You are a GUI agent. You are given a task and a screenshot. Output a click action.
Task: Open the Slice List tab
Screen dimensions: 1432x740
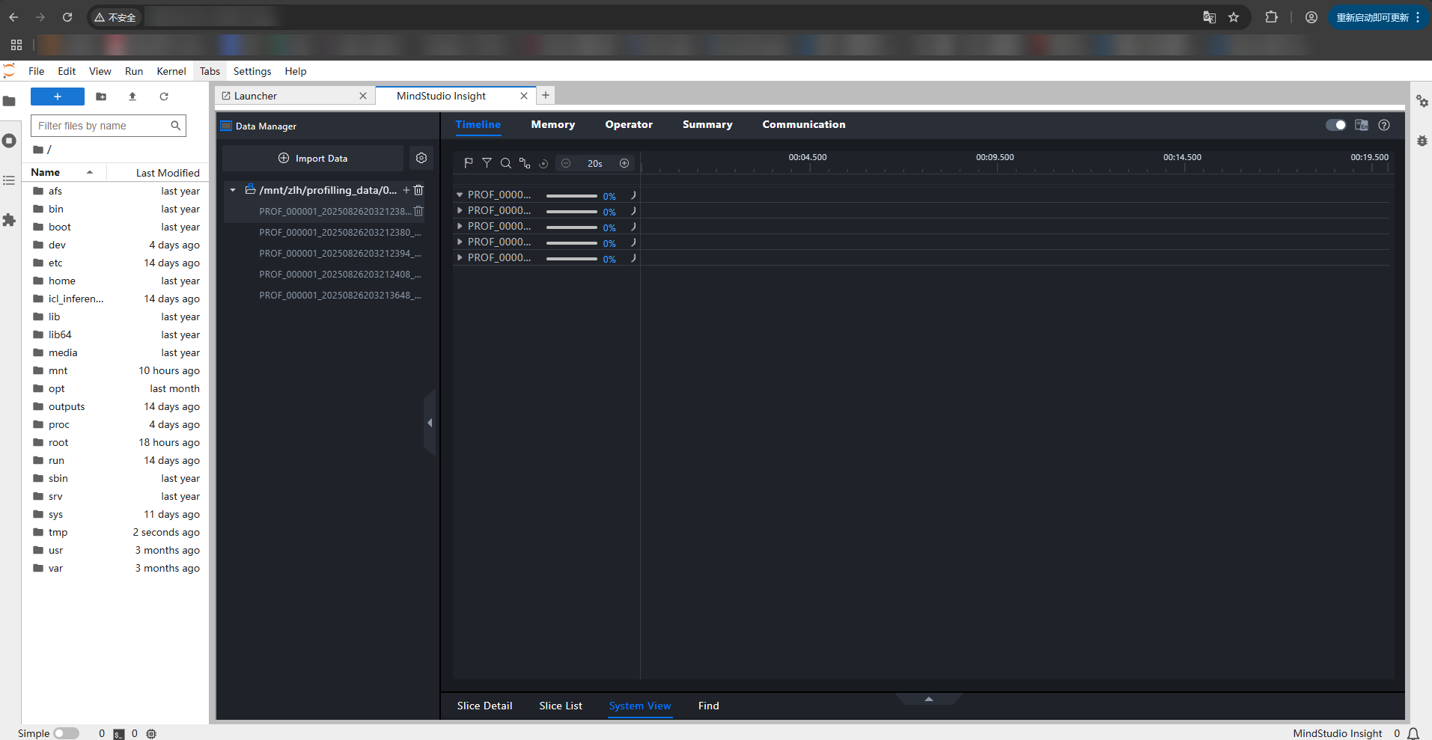[561, 706]
